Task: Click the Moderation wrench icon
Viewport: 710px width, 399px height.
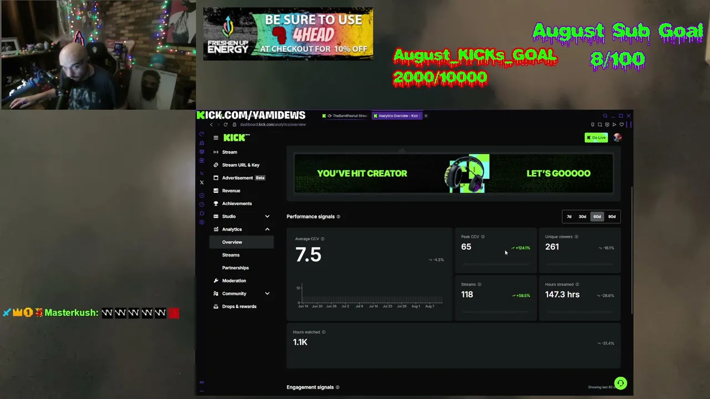Action: point(216,280)
